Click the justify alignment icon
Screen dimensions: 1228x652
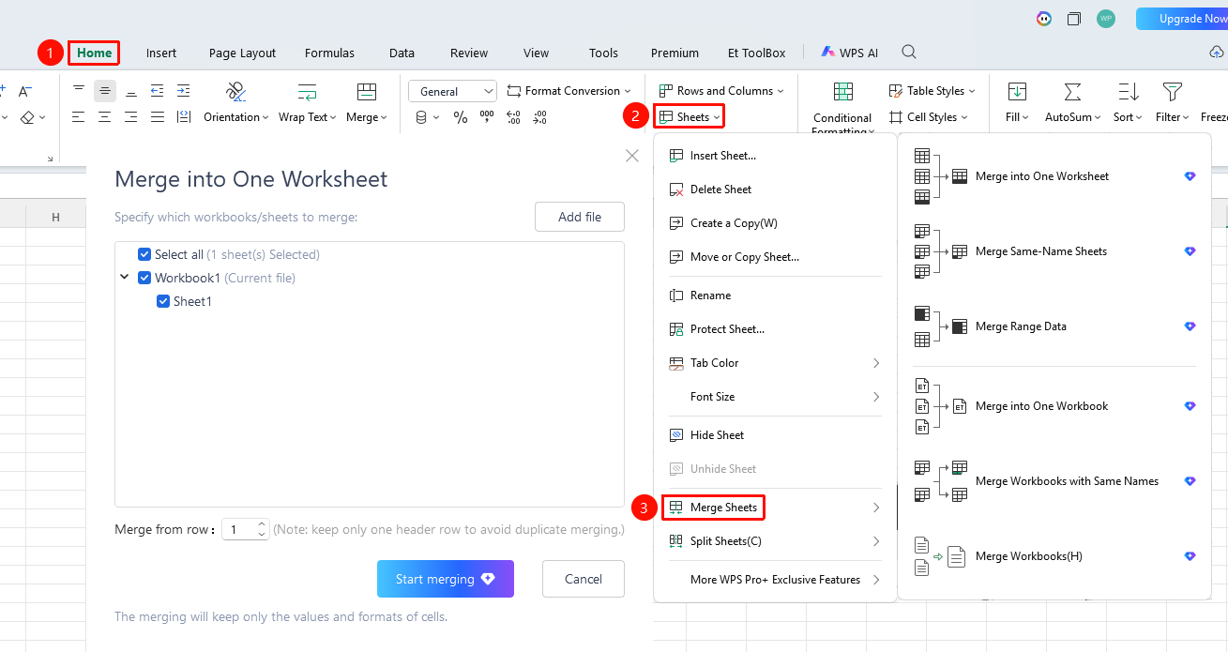tap(158, 117)
